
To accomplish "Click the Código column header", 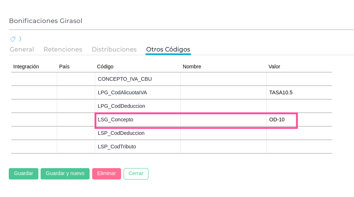I will [105, 67].
